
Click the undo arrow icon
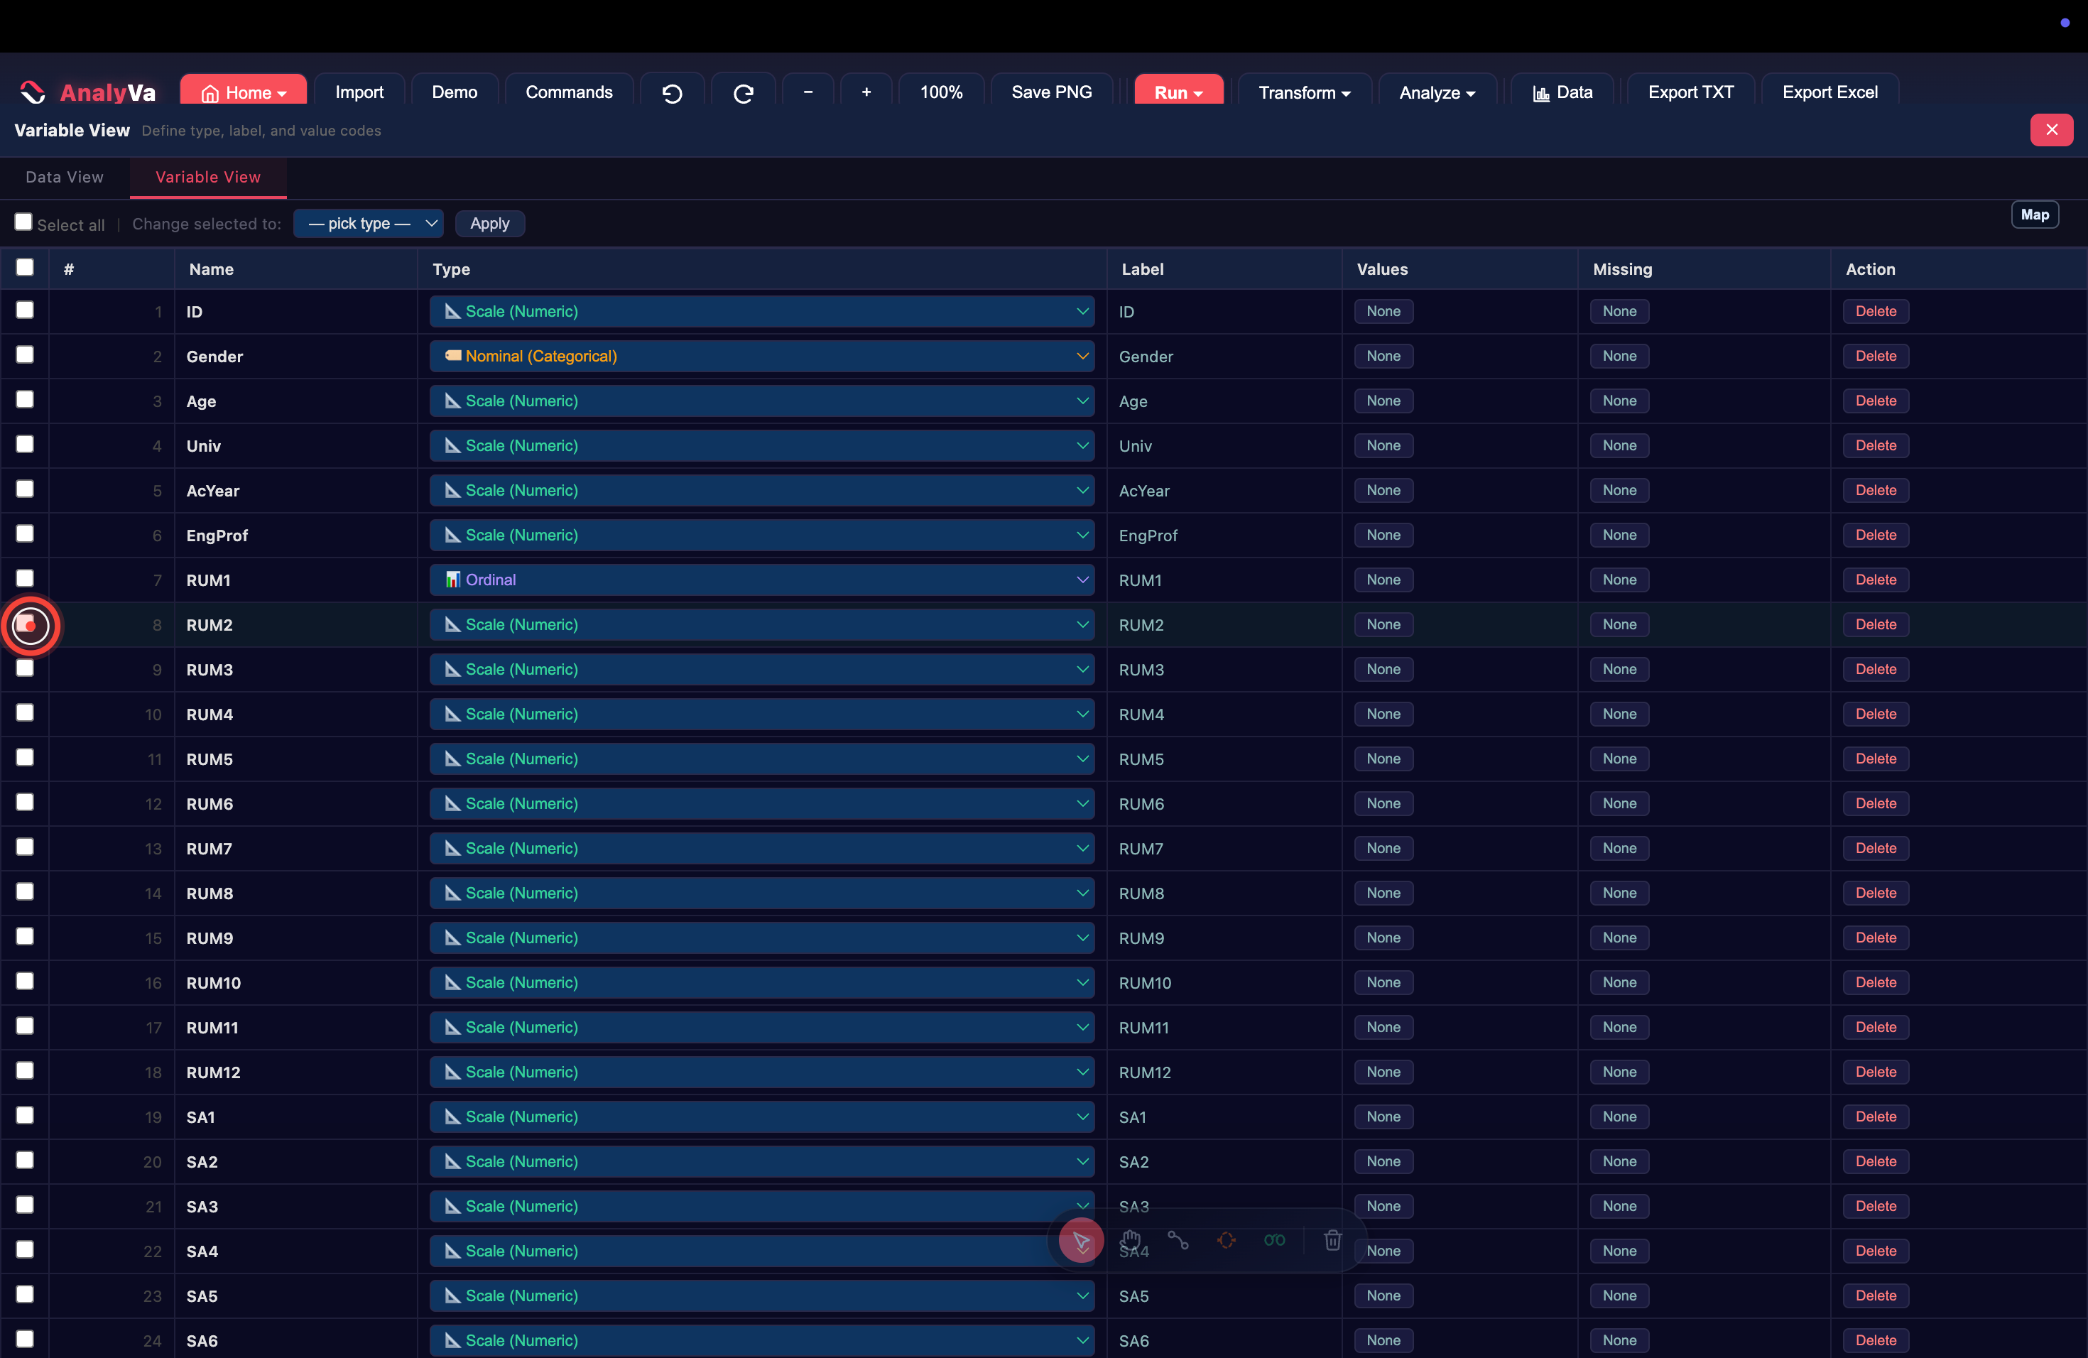click(x=672, y=93)
